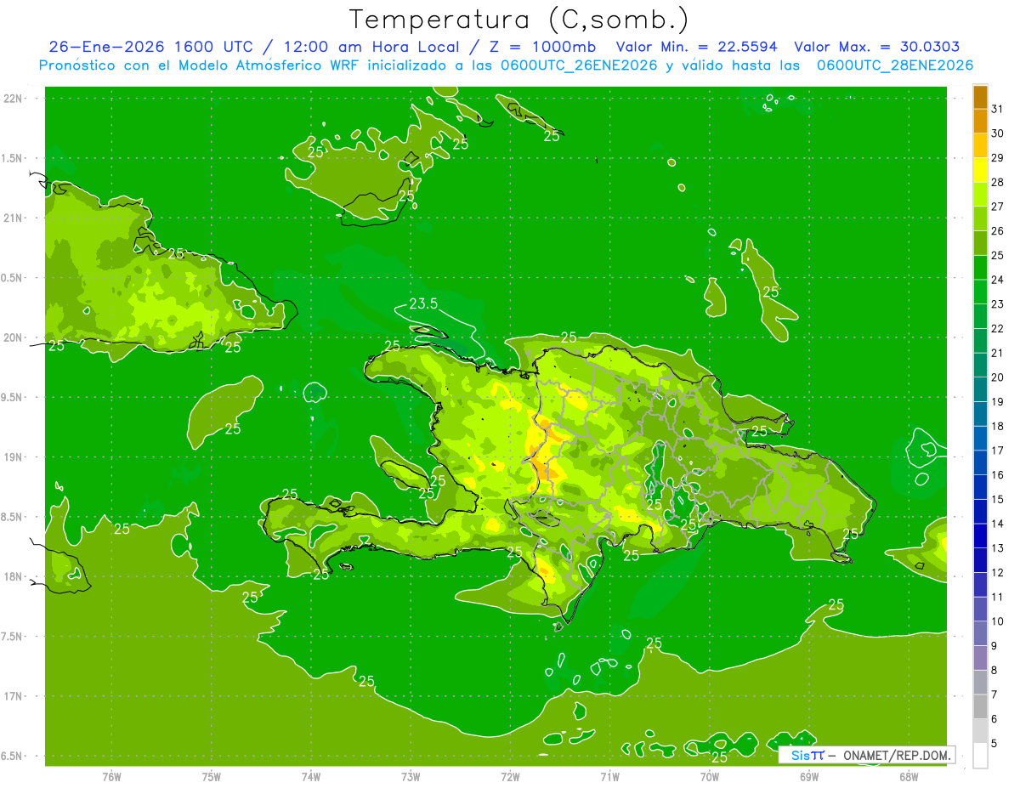Click the '0600UTC_28ENE2026' valid-until time
This screenshot has width=1020, height=788.
pos(896,65)
